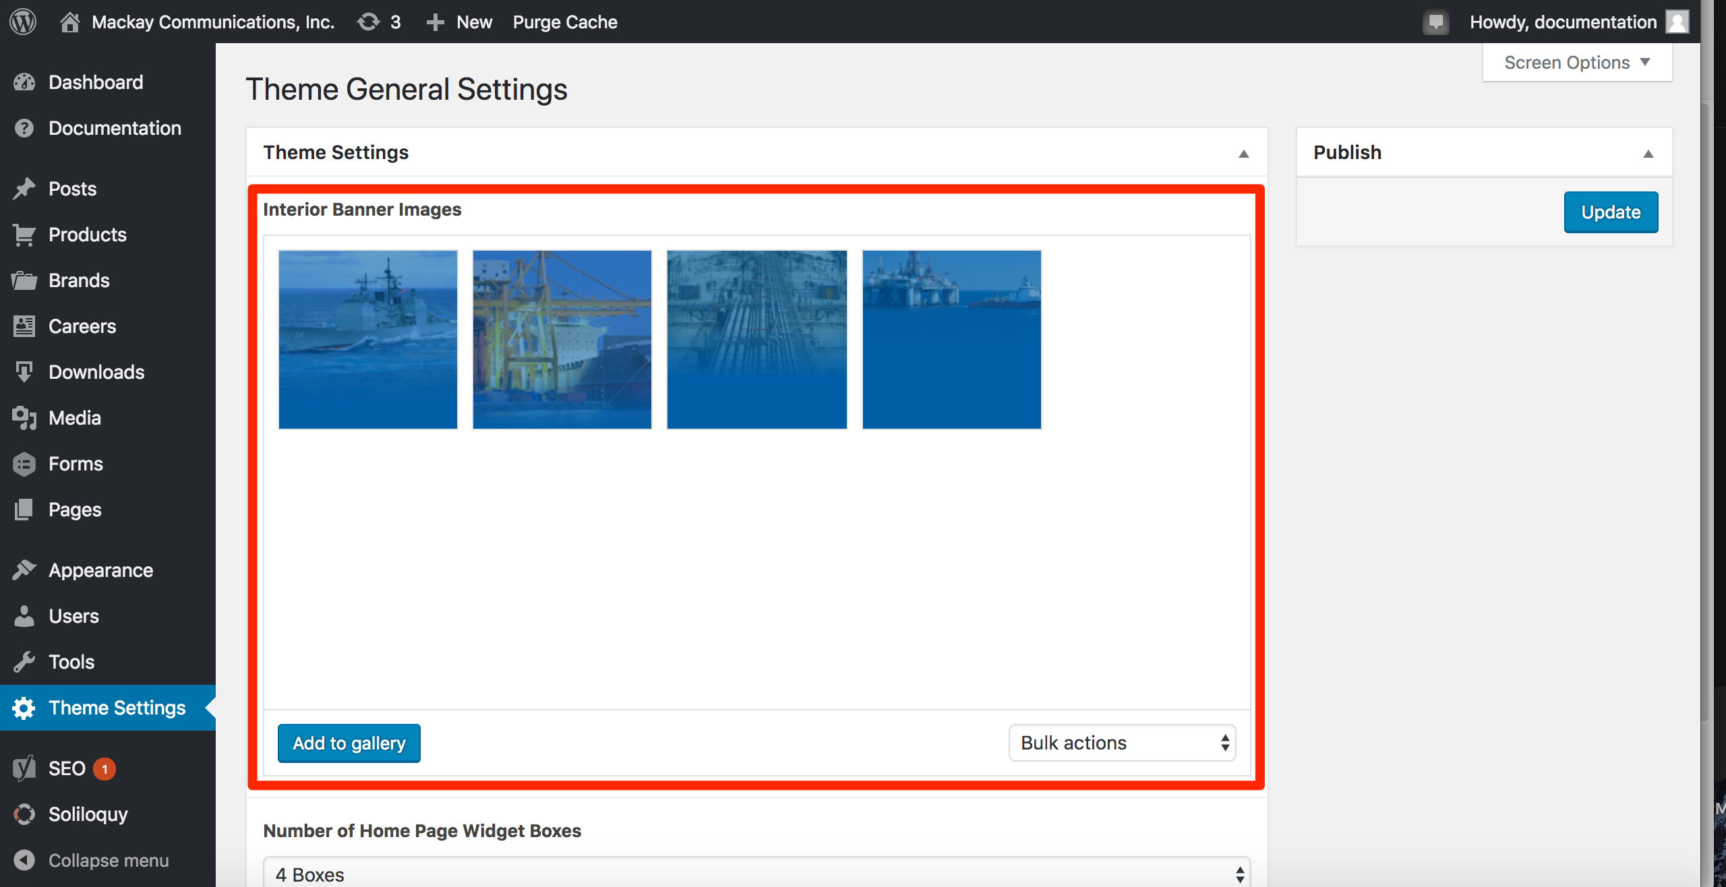1726x887 pixels.
Task: Click the home icon beside site name
Action: click(x=69, y=22)
